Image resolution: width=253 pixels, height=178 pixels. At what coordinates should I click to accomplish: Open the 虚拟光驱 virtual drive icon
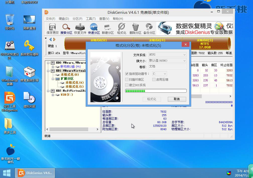(29, 100)
